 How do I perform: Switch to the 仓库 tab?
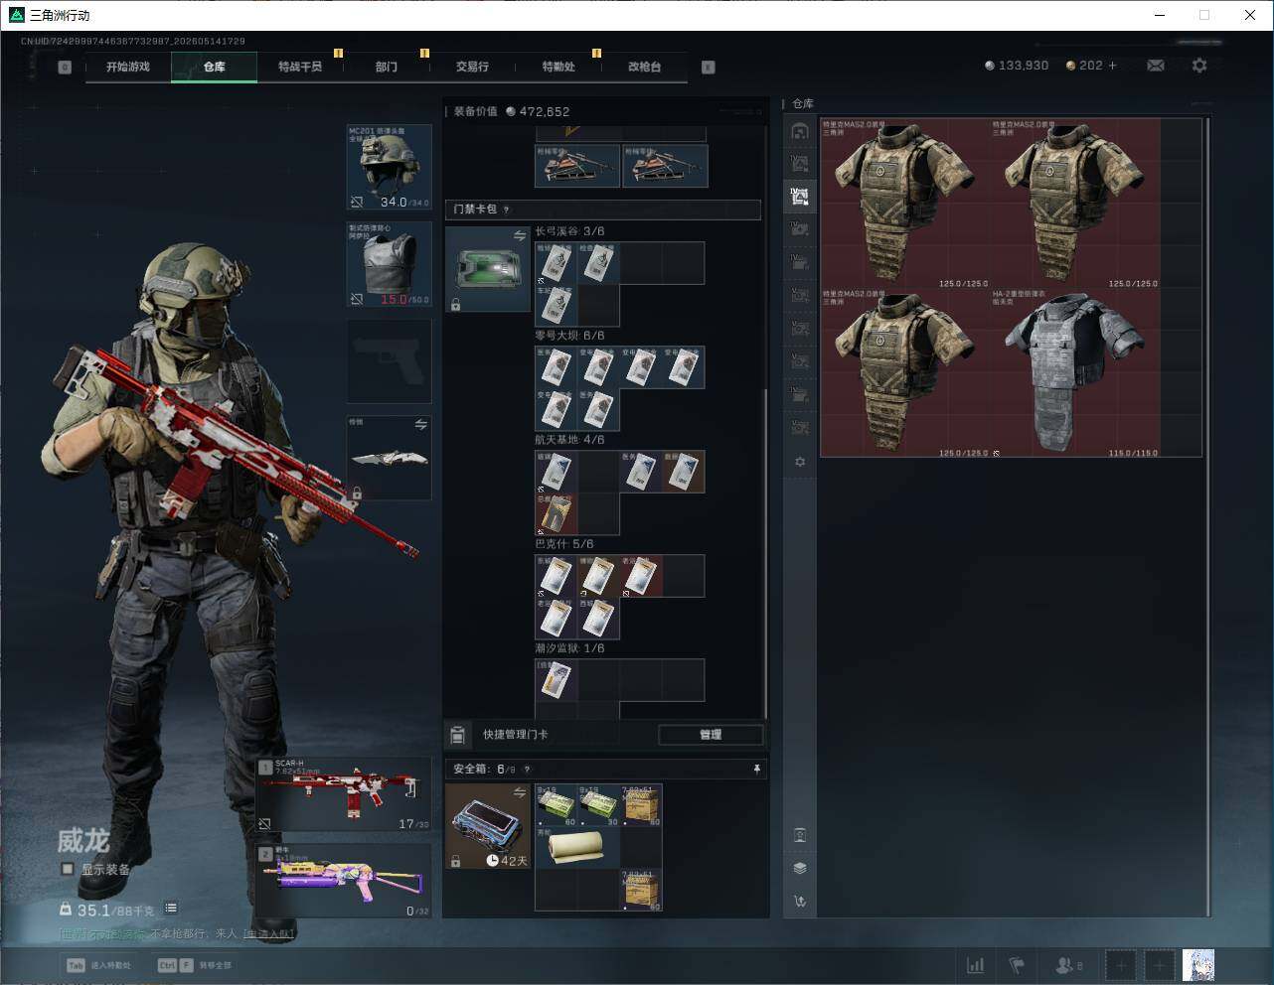click(x=215, y=67)
